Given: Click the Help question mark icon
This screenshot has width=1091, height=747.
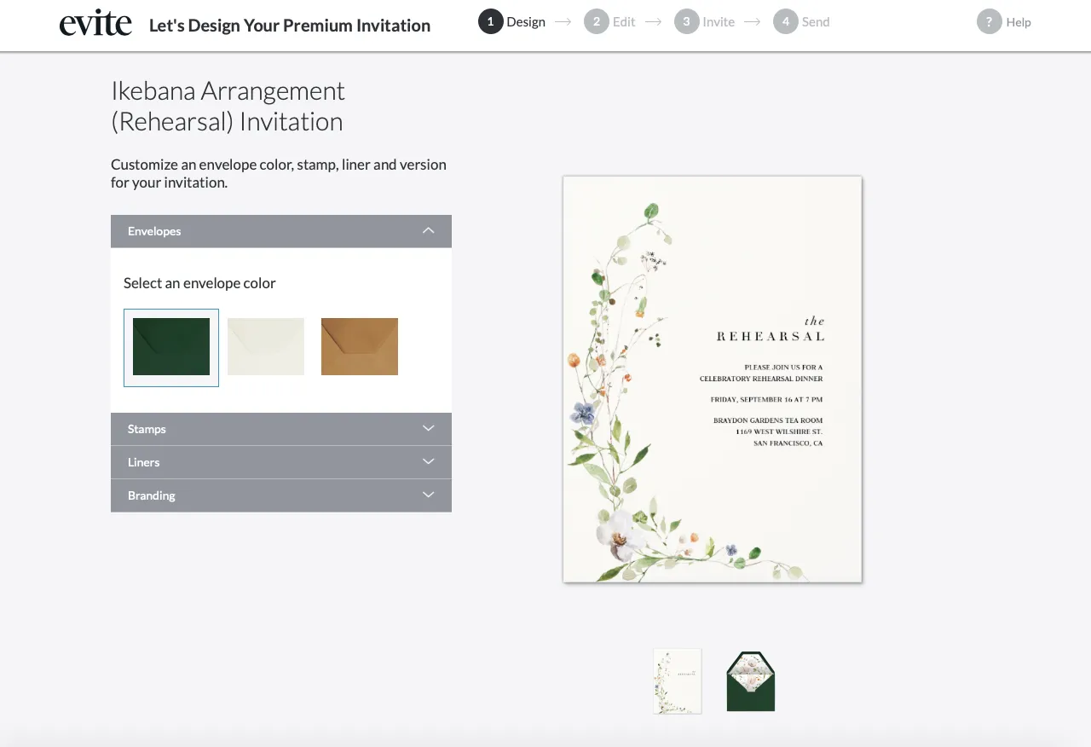Looking at the screenshot, I should 989,22.
